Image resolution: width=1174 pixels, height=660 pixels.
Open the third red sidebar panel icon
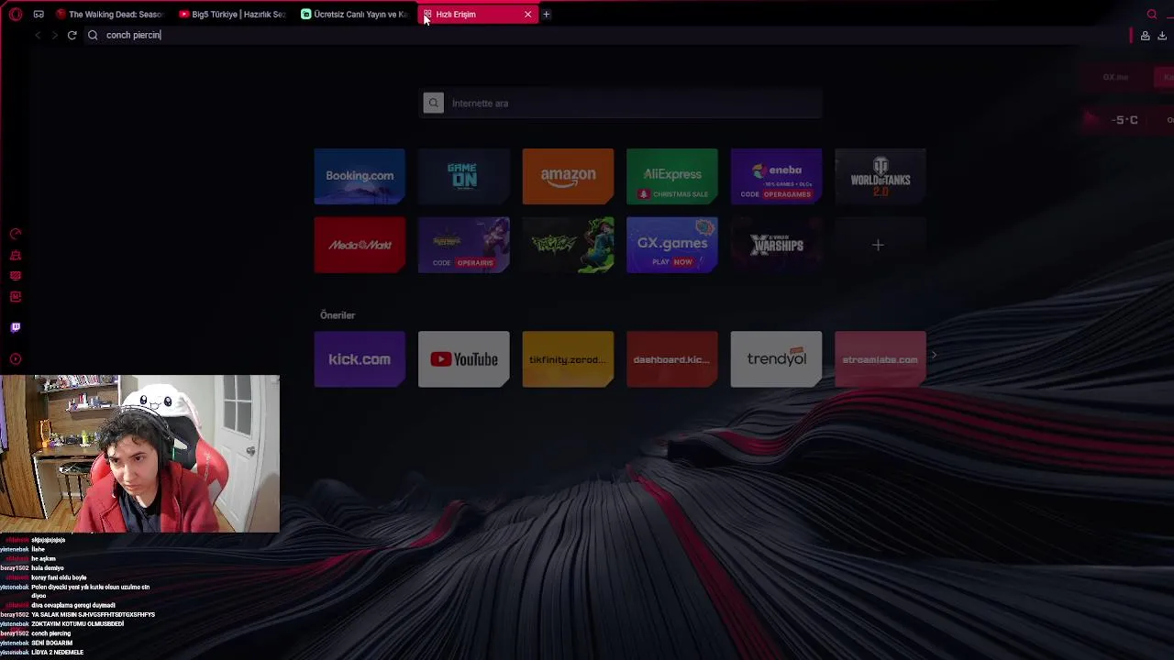click(15, 276)
